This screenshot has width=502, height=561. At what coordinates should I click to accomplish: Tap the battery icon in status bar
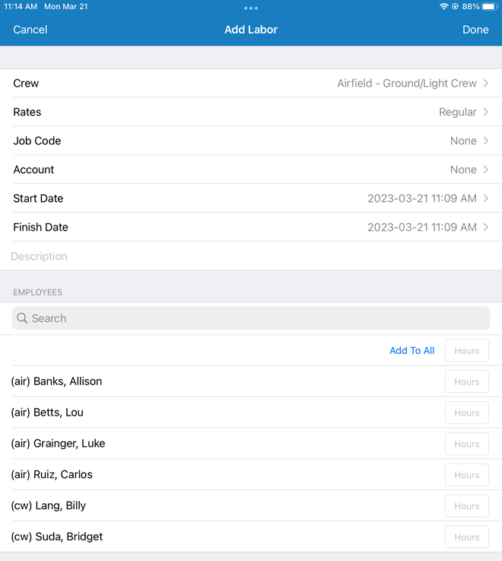(489, 6)
